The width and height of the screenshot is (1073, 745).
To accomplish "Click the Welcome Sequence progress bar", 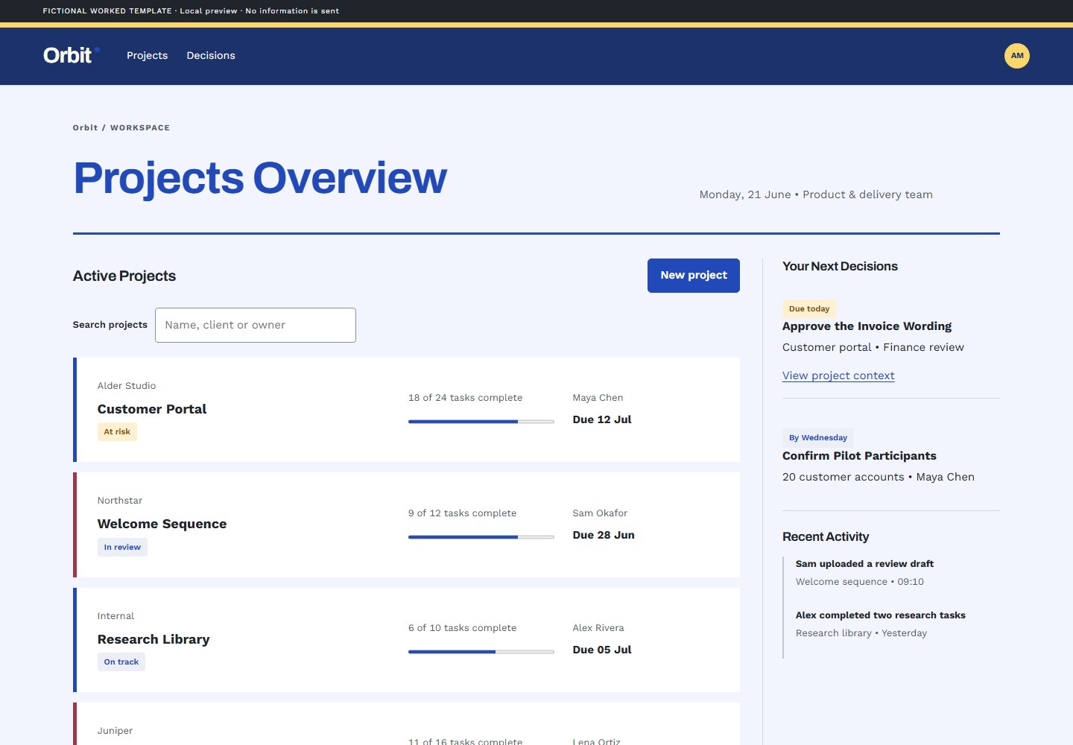I will (x=481, y=537).
